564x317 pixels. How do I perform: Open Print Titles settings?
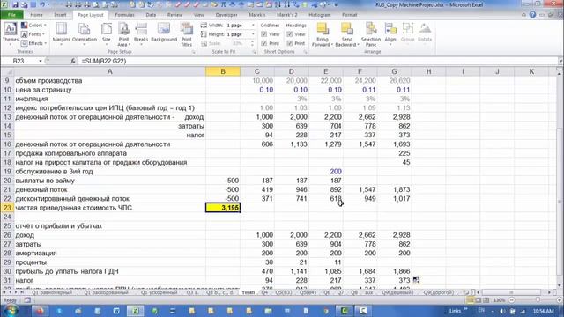[x=186, y=34]
